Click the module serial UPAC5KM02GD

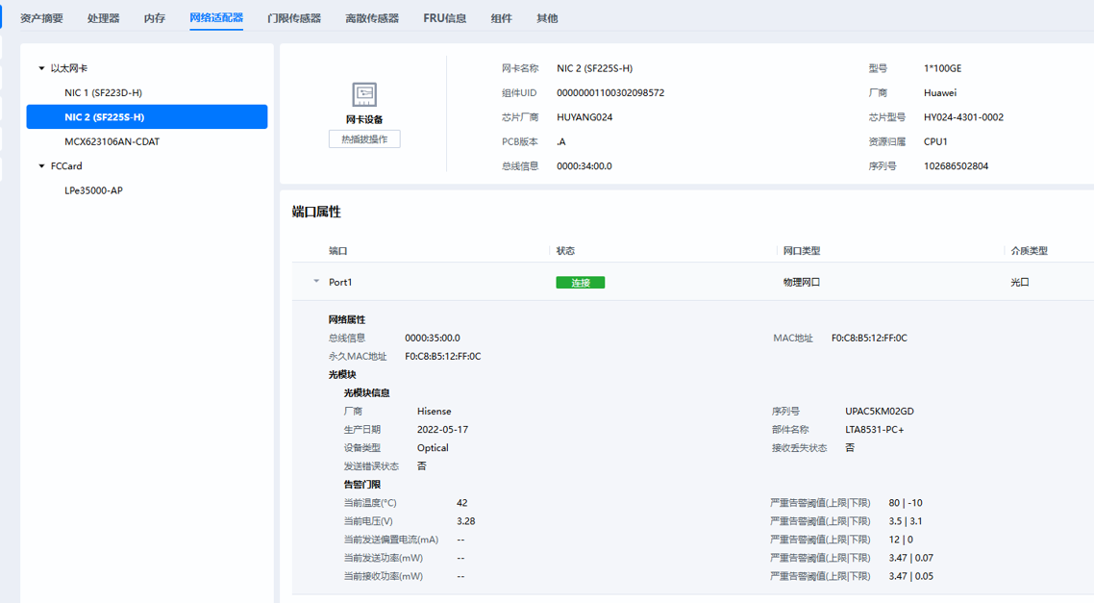(879, 411)
